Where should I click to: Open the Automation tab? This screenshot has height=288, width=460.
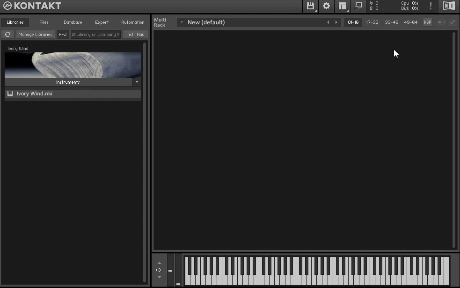[132, 22]
